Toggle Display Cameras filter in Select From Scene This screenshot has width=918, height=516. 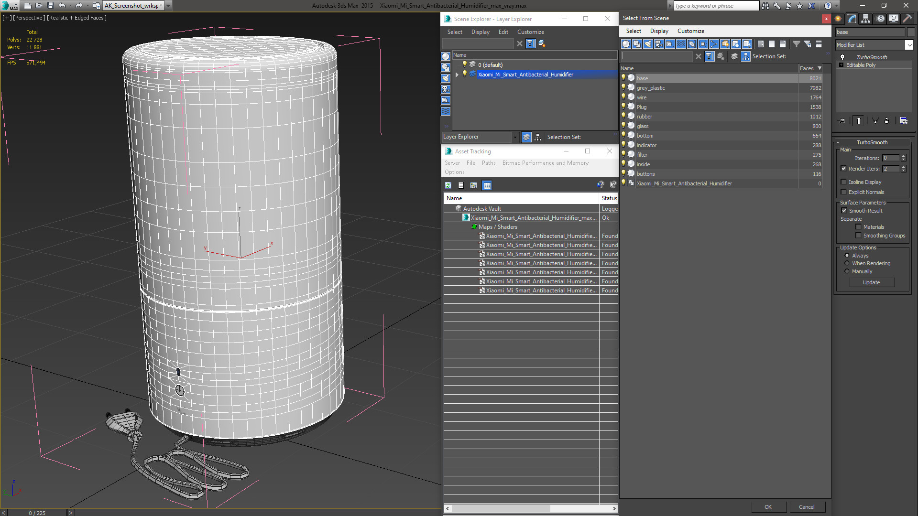659,44
